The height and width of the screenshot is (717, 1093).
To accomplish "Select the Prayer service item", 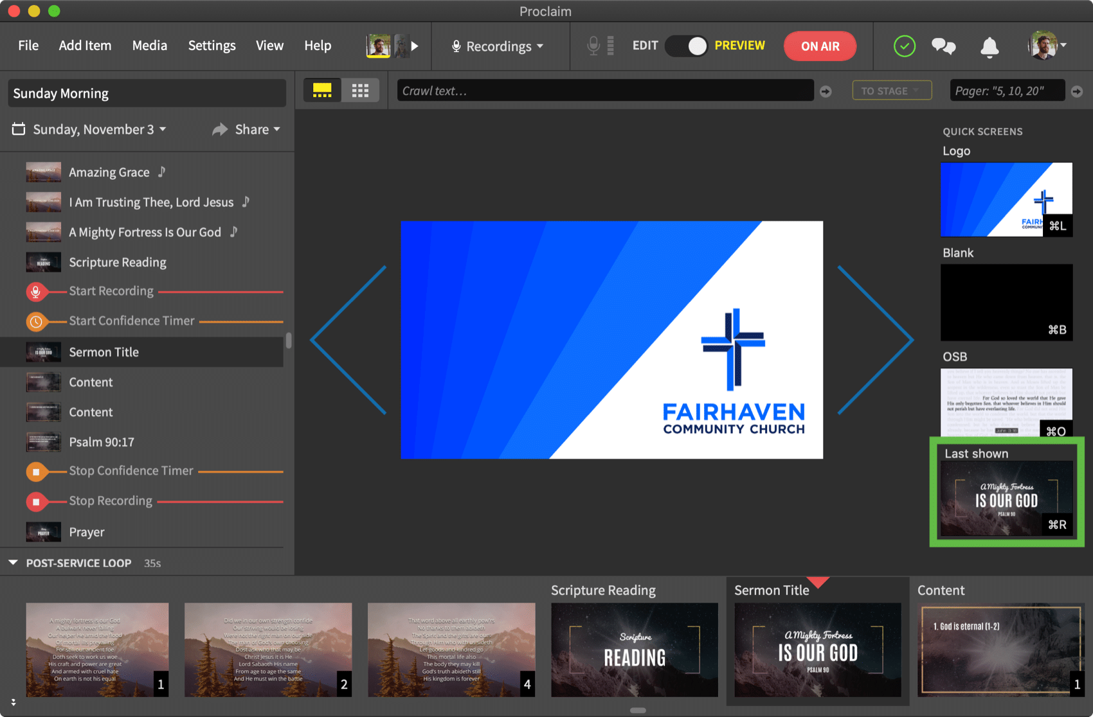I will coord(141,532).
